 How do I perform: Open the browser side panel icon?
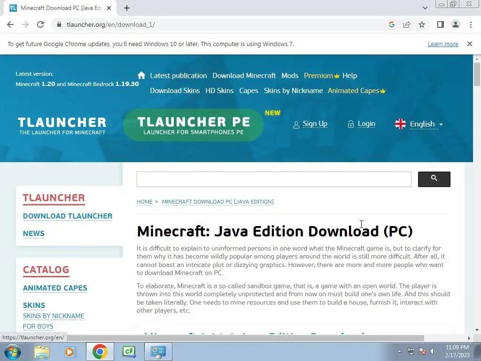point(441,24)
